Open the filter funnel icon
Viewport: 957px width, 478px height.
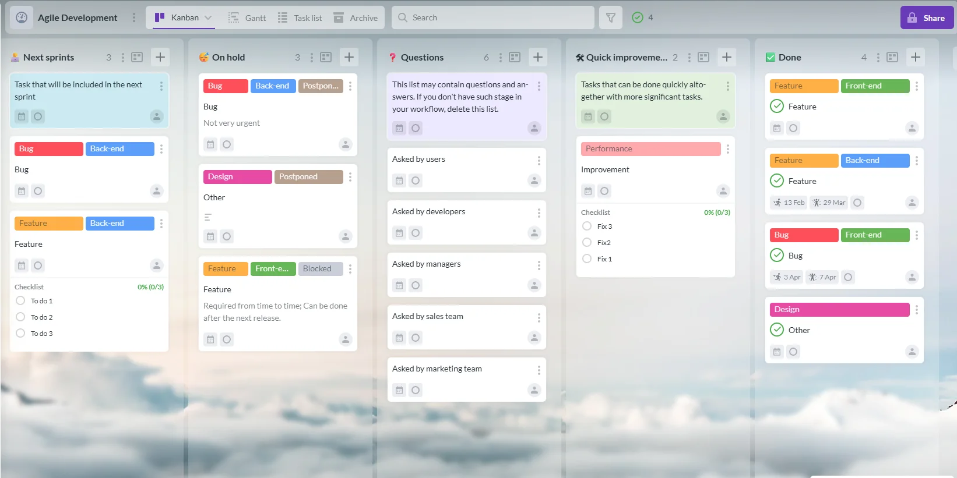pos(610,17)
